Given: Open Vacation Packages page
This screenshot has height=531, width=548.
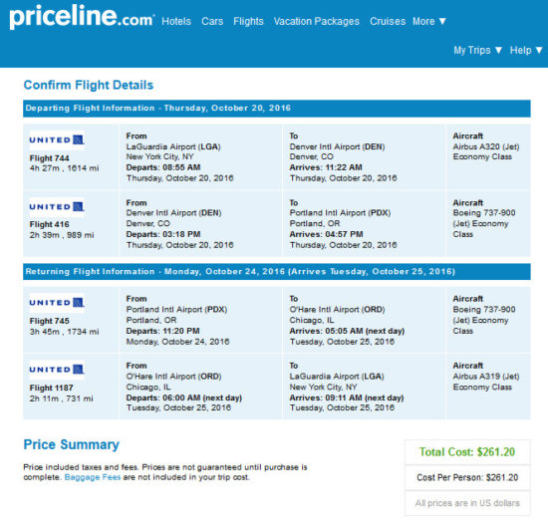Looking at the screenshot, I should click(x=317, y=21).
